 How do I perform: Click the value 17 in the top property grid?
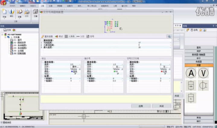(139, 43)
